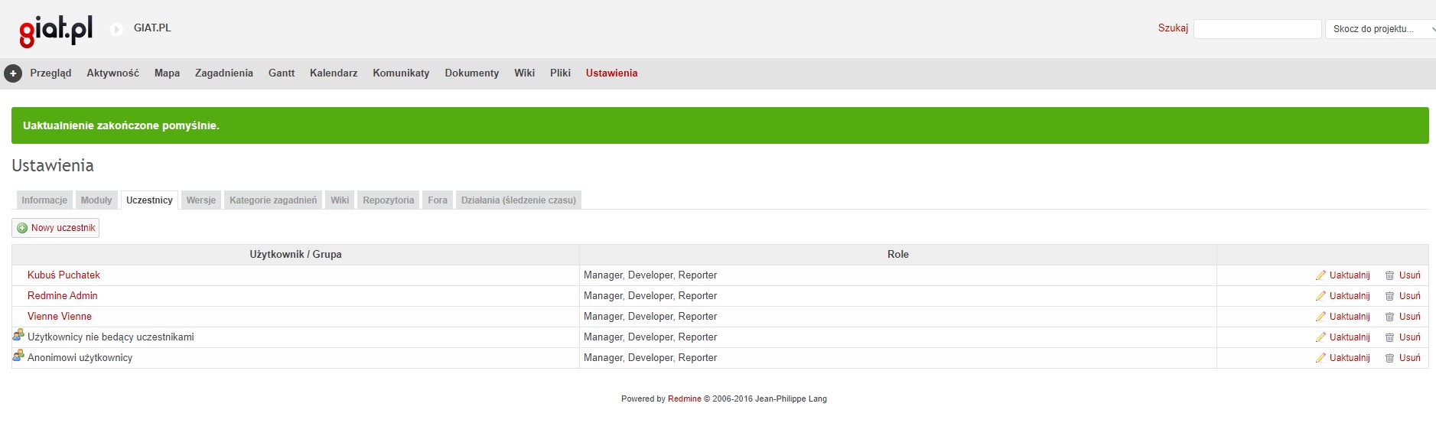Open the Gantt chart menu item

click(x=282, y=73)
